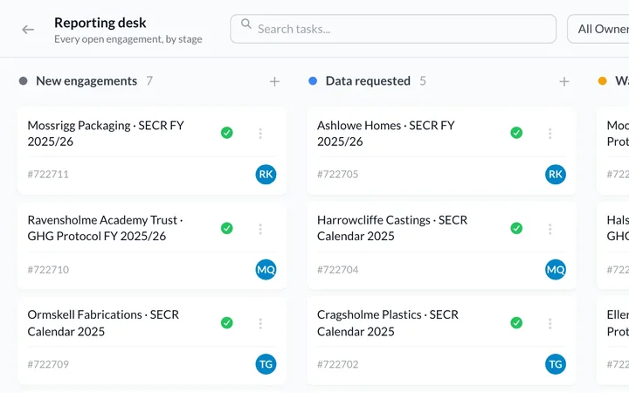Click the orange status dot of third column
This screenshot has height=393, width=629.
click(x=603, y=81)
